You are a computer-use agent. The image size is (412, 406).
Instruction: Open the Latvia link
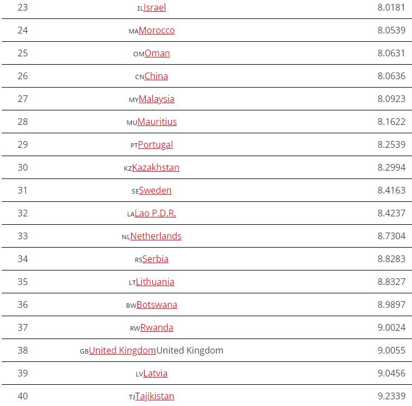click(155, 373)
